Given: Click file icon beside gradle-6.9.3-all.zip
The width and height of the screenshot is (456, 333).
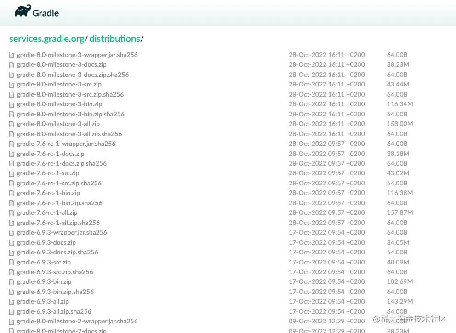Looking at the screenshot, I should (x=11, y=302).
